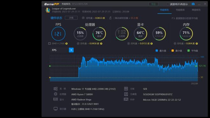Image resolution: width=210 pixels, height=118 pixels.
Task: Click the blue 最大值 legend swatch
Action: (157, 51)
